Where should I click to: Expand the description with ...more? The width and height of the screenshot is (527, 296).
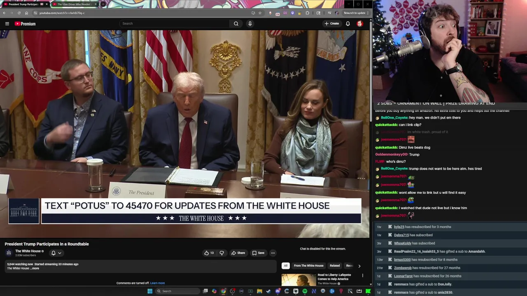point(35,268)
